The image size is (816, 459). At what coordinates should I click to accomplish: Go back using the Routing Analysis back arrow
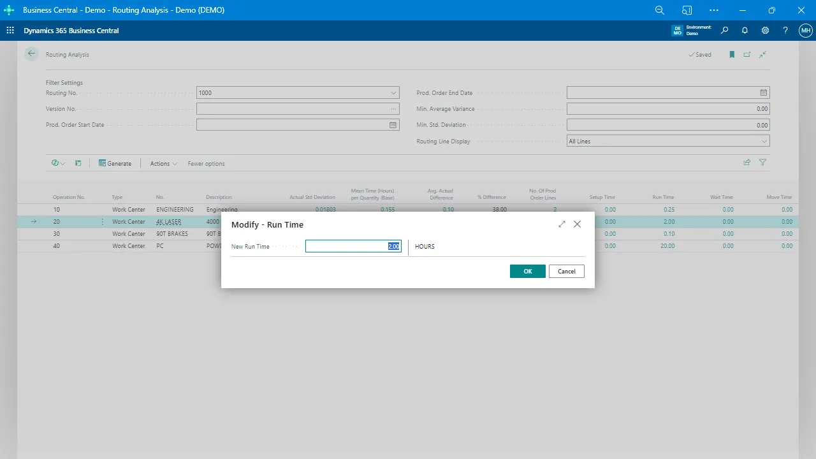click(x=31, y=54)
